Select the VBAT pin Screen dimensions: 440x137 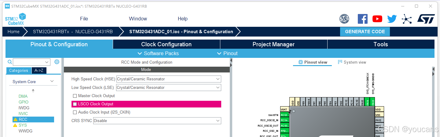[x=285, y=109]
